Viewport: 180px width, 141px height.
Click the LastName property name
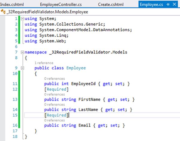(88, 109)
